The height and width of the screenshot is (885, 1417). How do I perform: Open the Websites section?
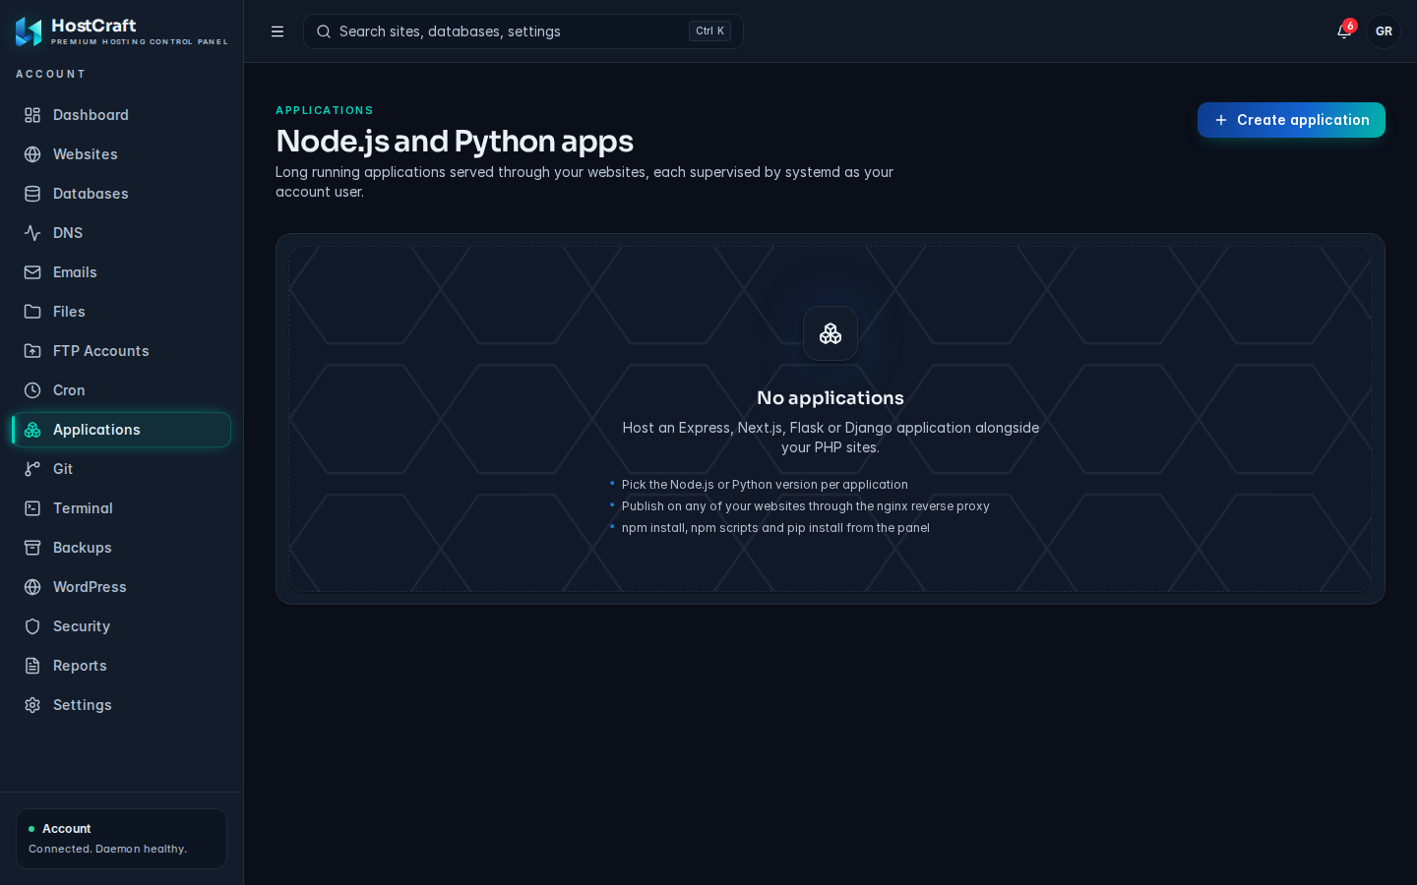pos(121,154)
